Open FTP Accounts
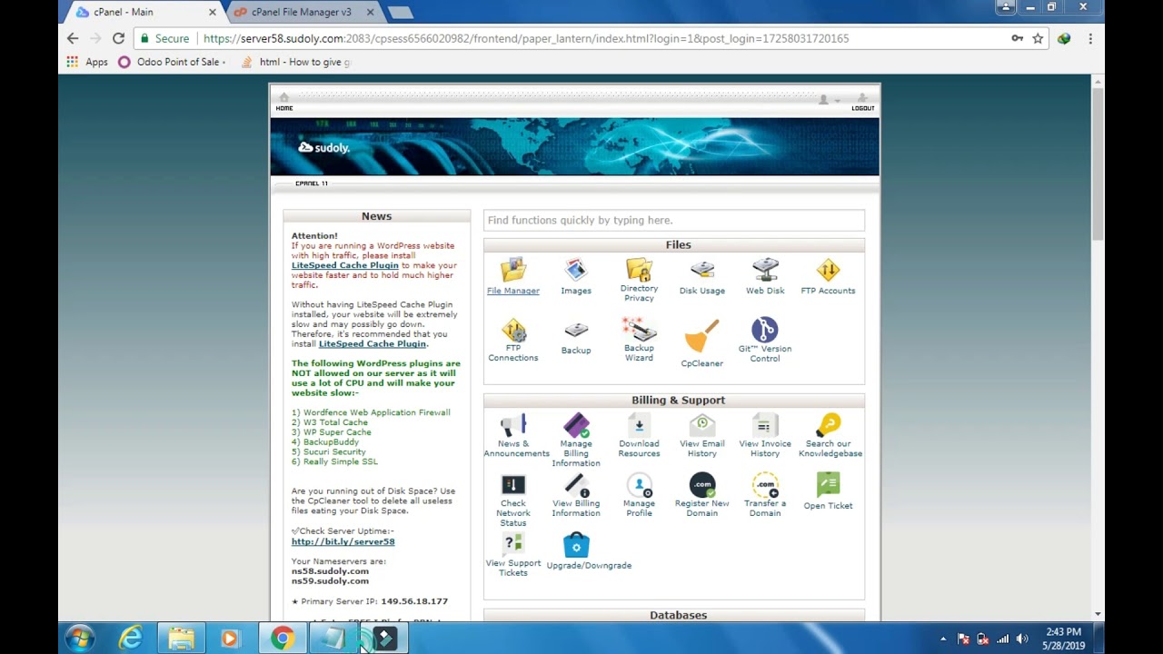The width and height of the screenshot is (1163, 654). tap(828, 271)
